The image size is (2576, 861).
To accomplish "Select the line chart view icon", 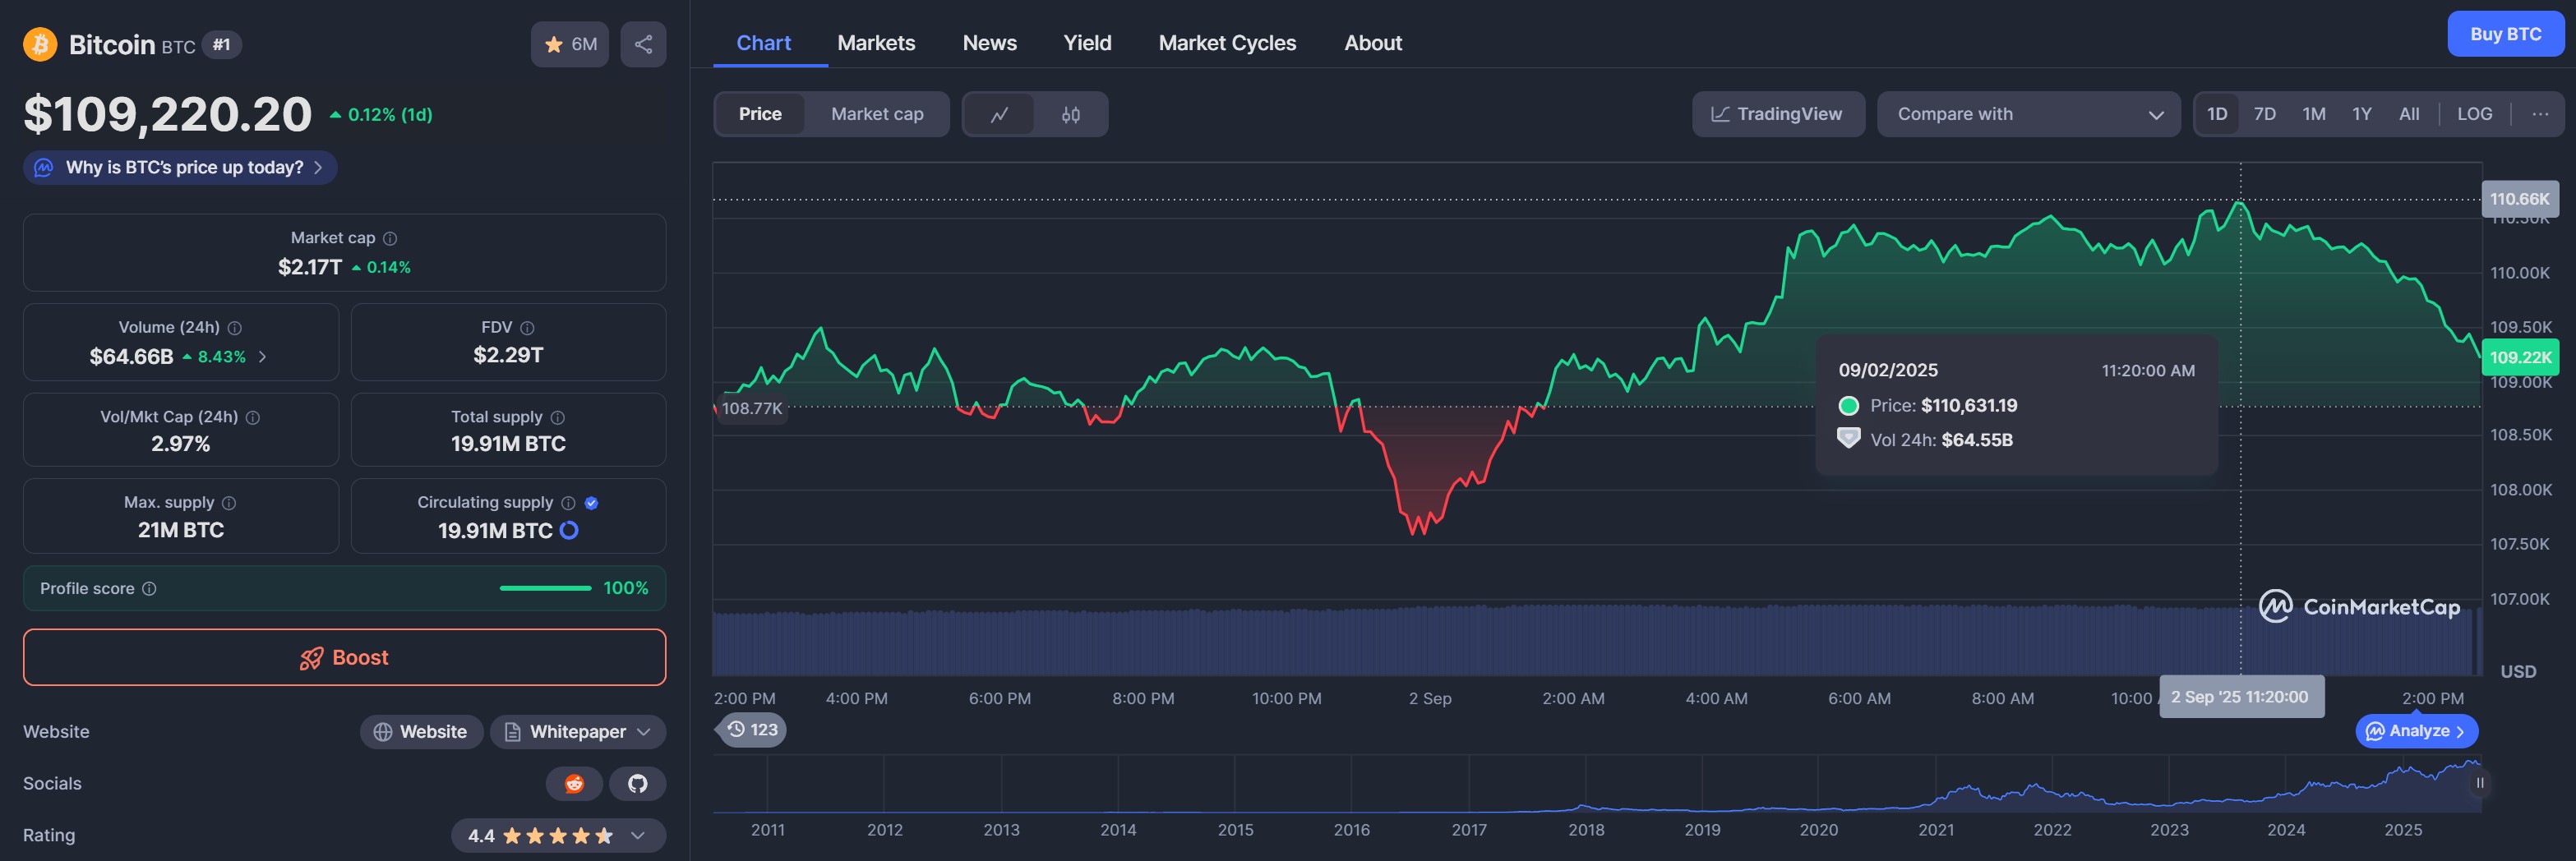I will click(x=999, y=114).
